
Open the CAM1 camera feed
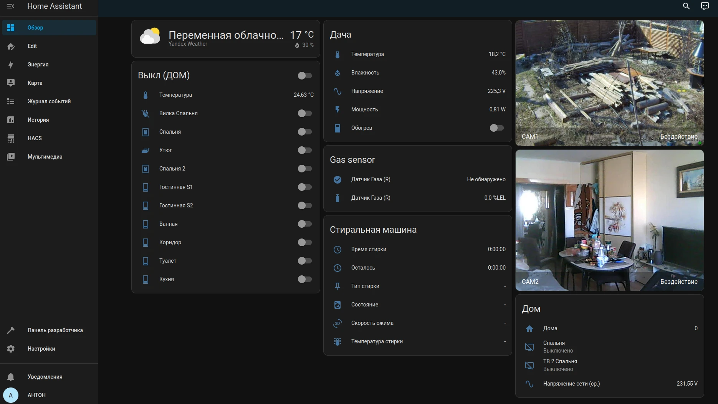pos(610,83)
